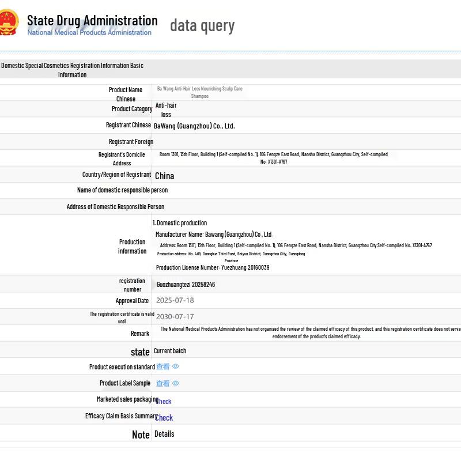This screenshot has height=461, width=461.
Task: Click the Production information label
Action: point(133,247)
